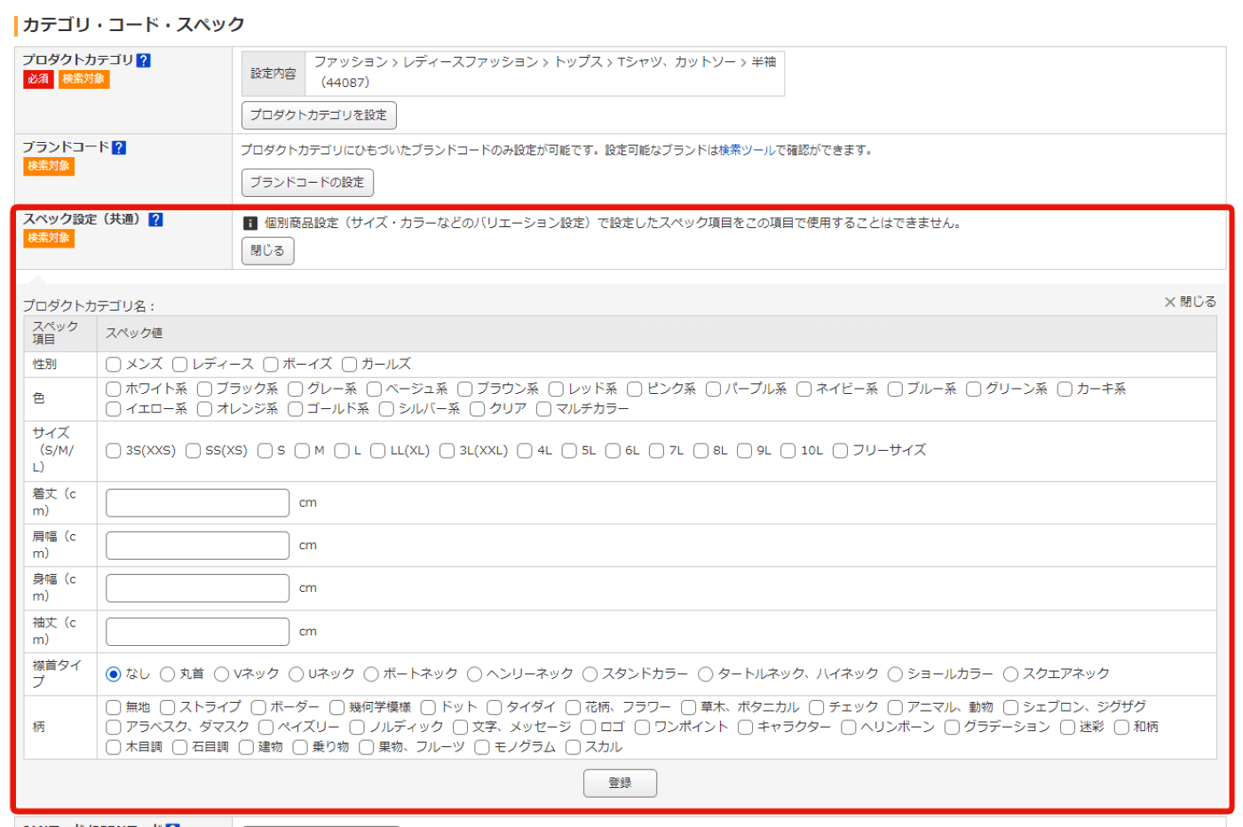Tick the ブラック系 color checkbox
This screenshot has height=827, width=1243.
[204, 389]
